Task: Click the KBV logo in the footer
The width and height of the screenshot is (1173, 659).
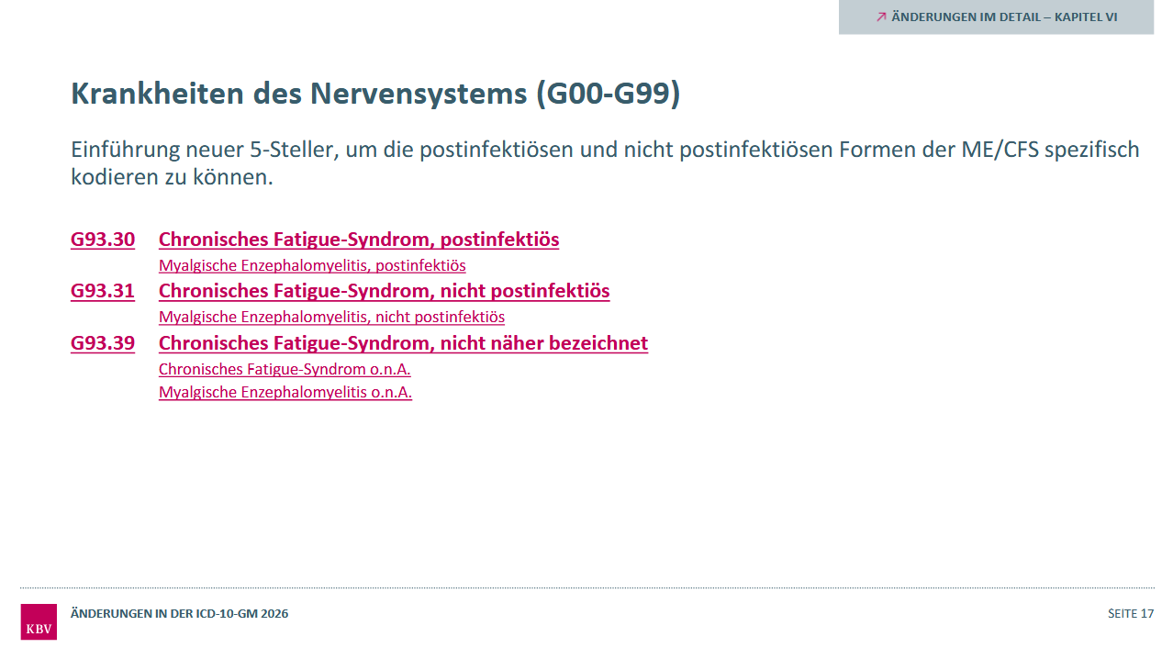Action: click(x=39, y=621)
